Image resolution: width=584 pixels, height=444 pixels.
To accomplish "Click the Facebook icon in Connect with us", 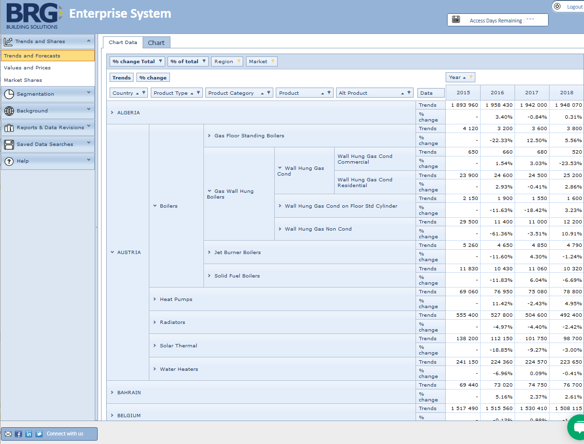I will (18, 434).
